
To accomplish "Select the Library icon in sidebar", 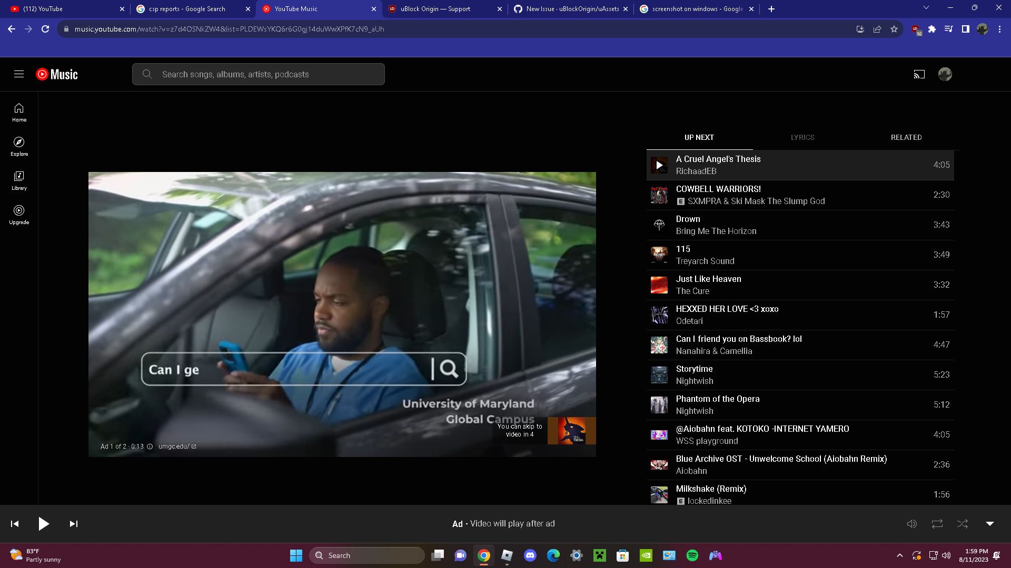I will coord(19,180).
